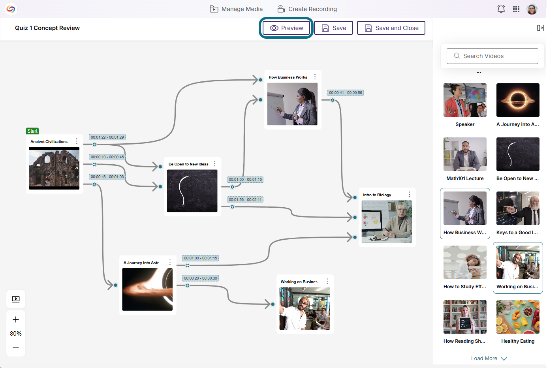
Task: Open the user profile avatar
Action: point(532,9)
